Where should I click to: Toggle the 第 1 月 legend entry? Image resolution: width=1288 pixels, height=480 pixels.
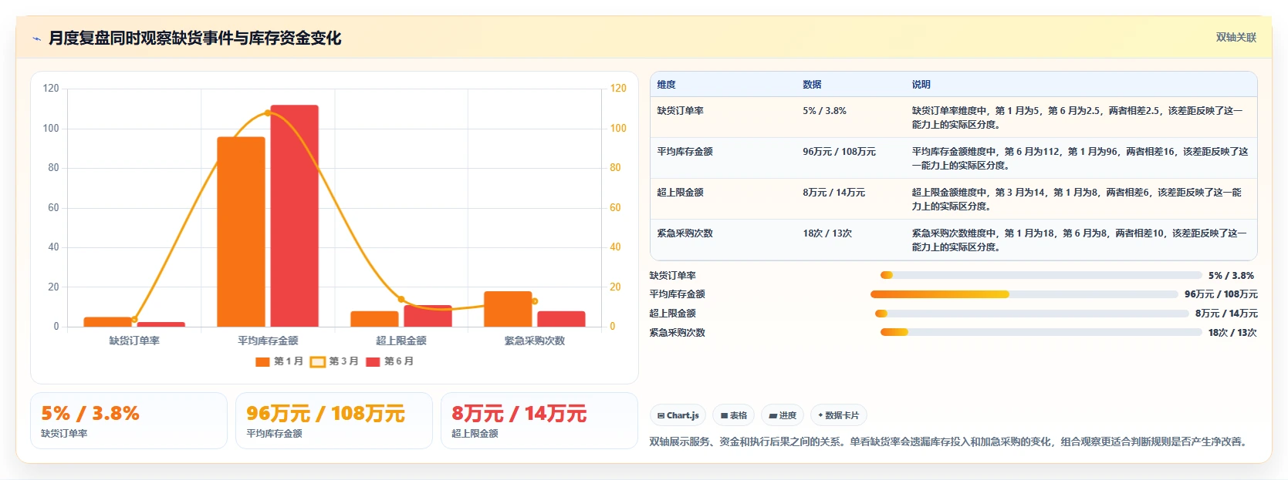coord(279,361)
